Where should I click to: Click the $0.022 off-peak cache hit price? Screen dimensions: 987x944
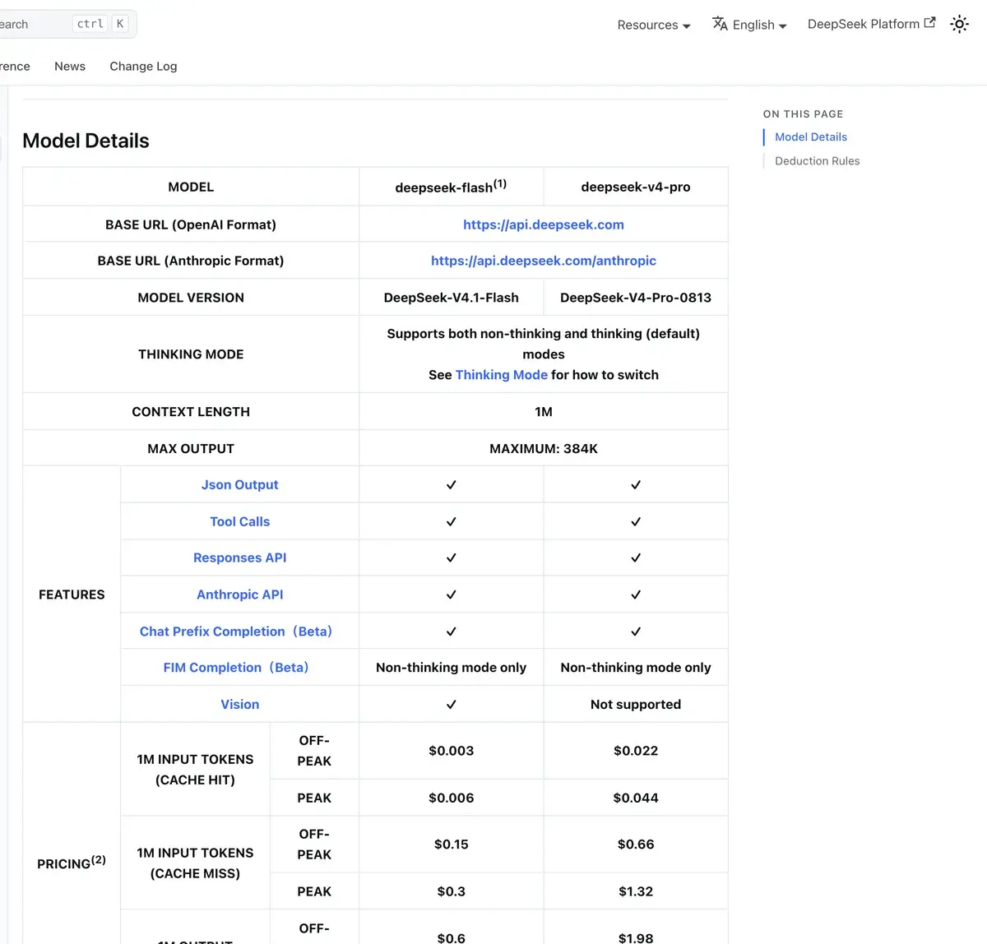tap(636, 751)
